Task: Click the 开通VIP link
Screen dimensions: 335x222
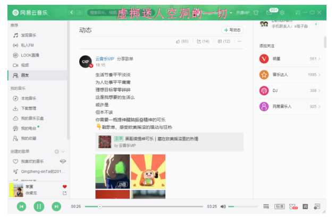Action: click(242, 13)
